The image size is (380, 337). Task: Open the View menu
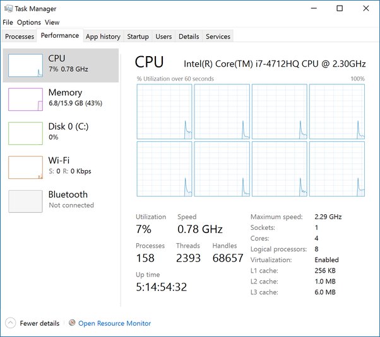pos(52,22)
